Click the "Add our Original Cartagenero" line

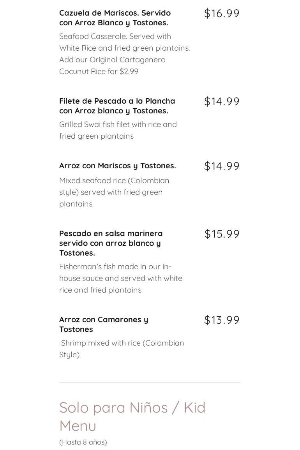click(112, 60)
